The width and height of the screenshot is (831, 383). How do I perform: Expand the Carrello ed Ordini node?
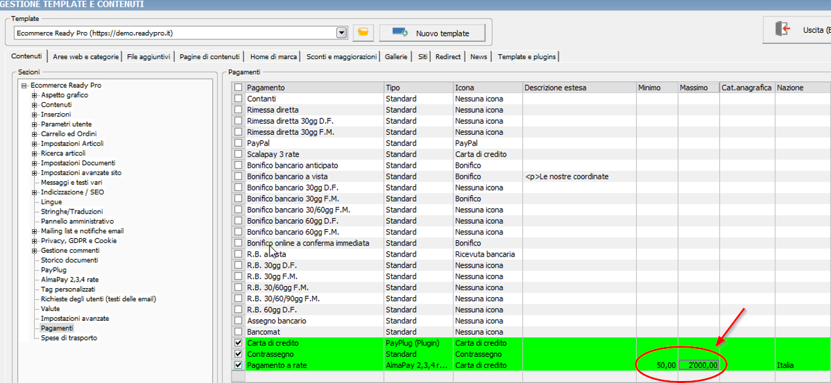(x=34, y=134)
